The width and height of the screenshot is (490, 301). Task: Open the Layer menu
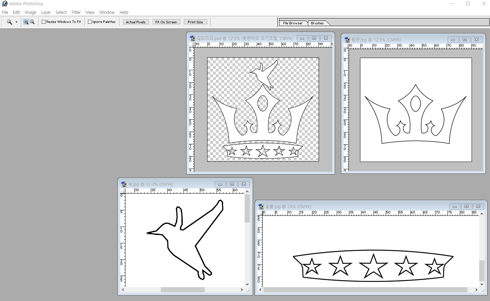[x=46, y=12]
